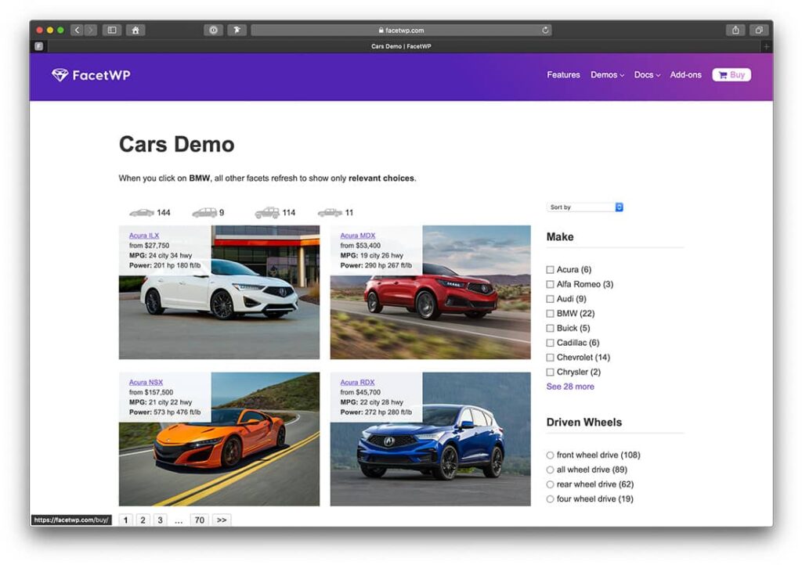Check the Acura (6) make checkbox
The width and height of the screenshot is (802, 565).
tap(551, 270)
